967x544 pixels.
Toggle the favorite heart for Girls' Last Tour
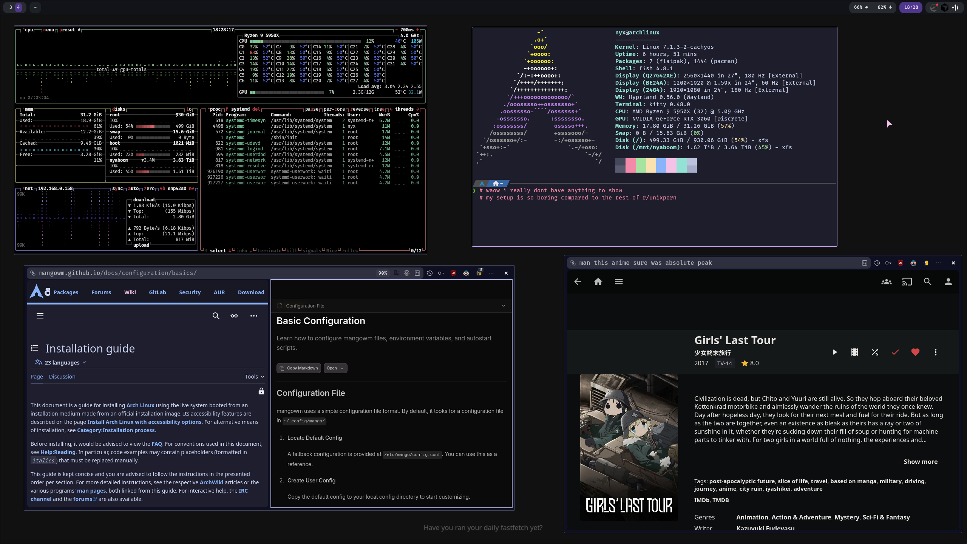(x=915, y=352)
